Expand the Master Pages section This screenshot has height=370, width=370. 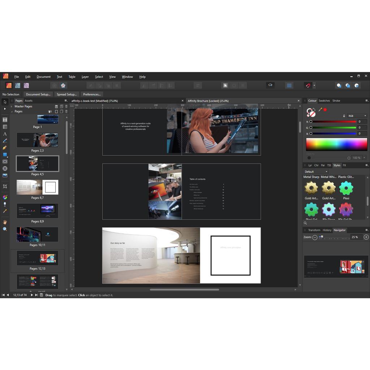tap(12, 107)
